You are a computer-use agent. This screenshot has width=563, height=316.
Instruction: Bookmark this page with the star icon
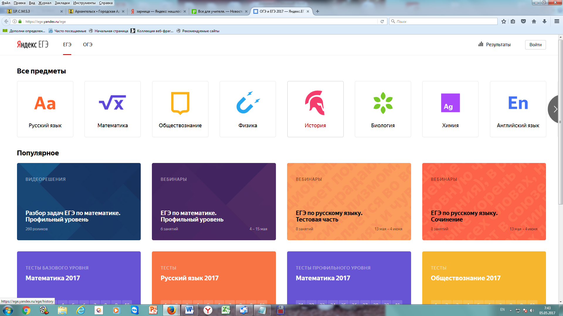504,21
